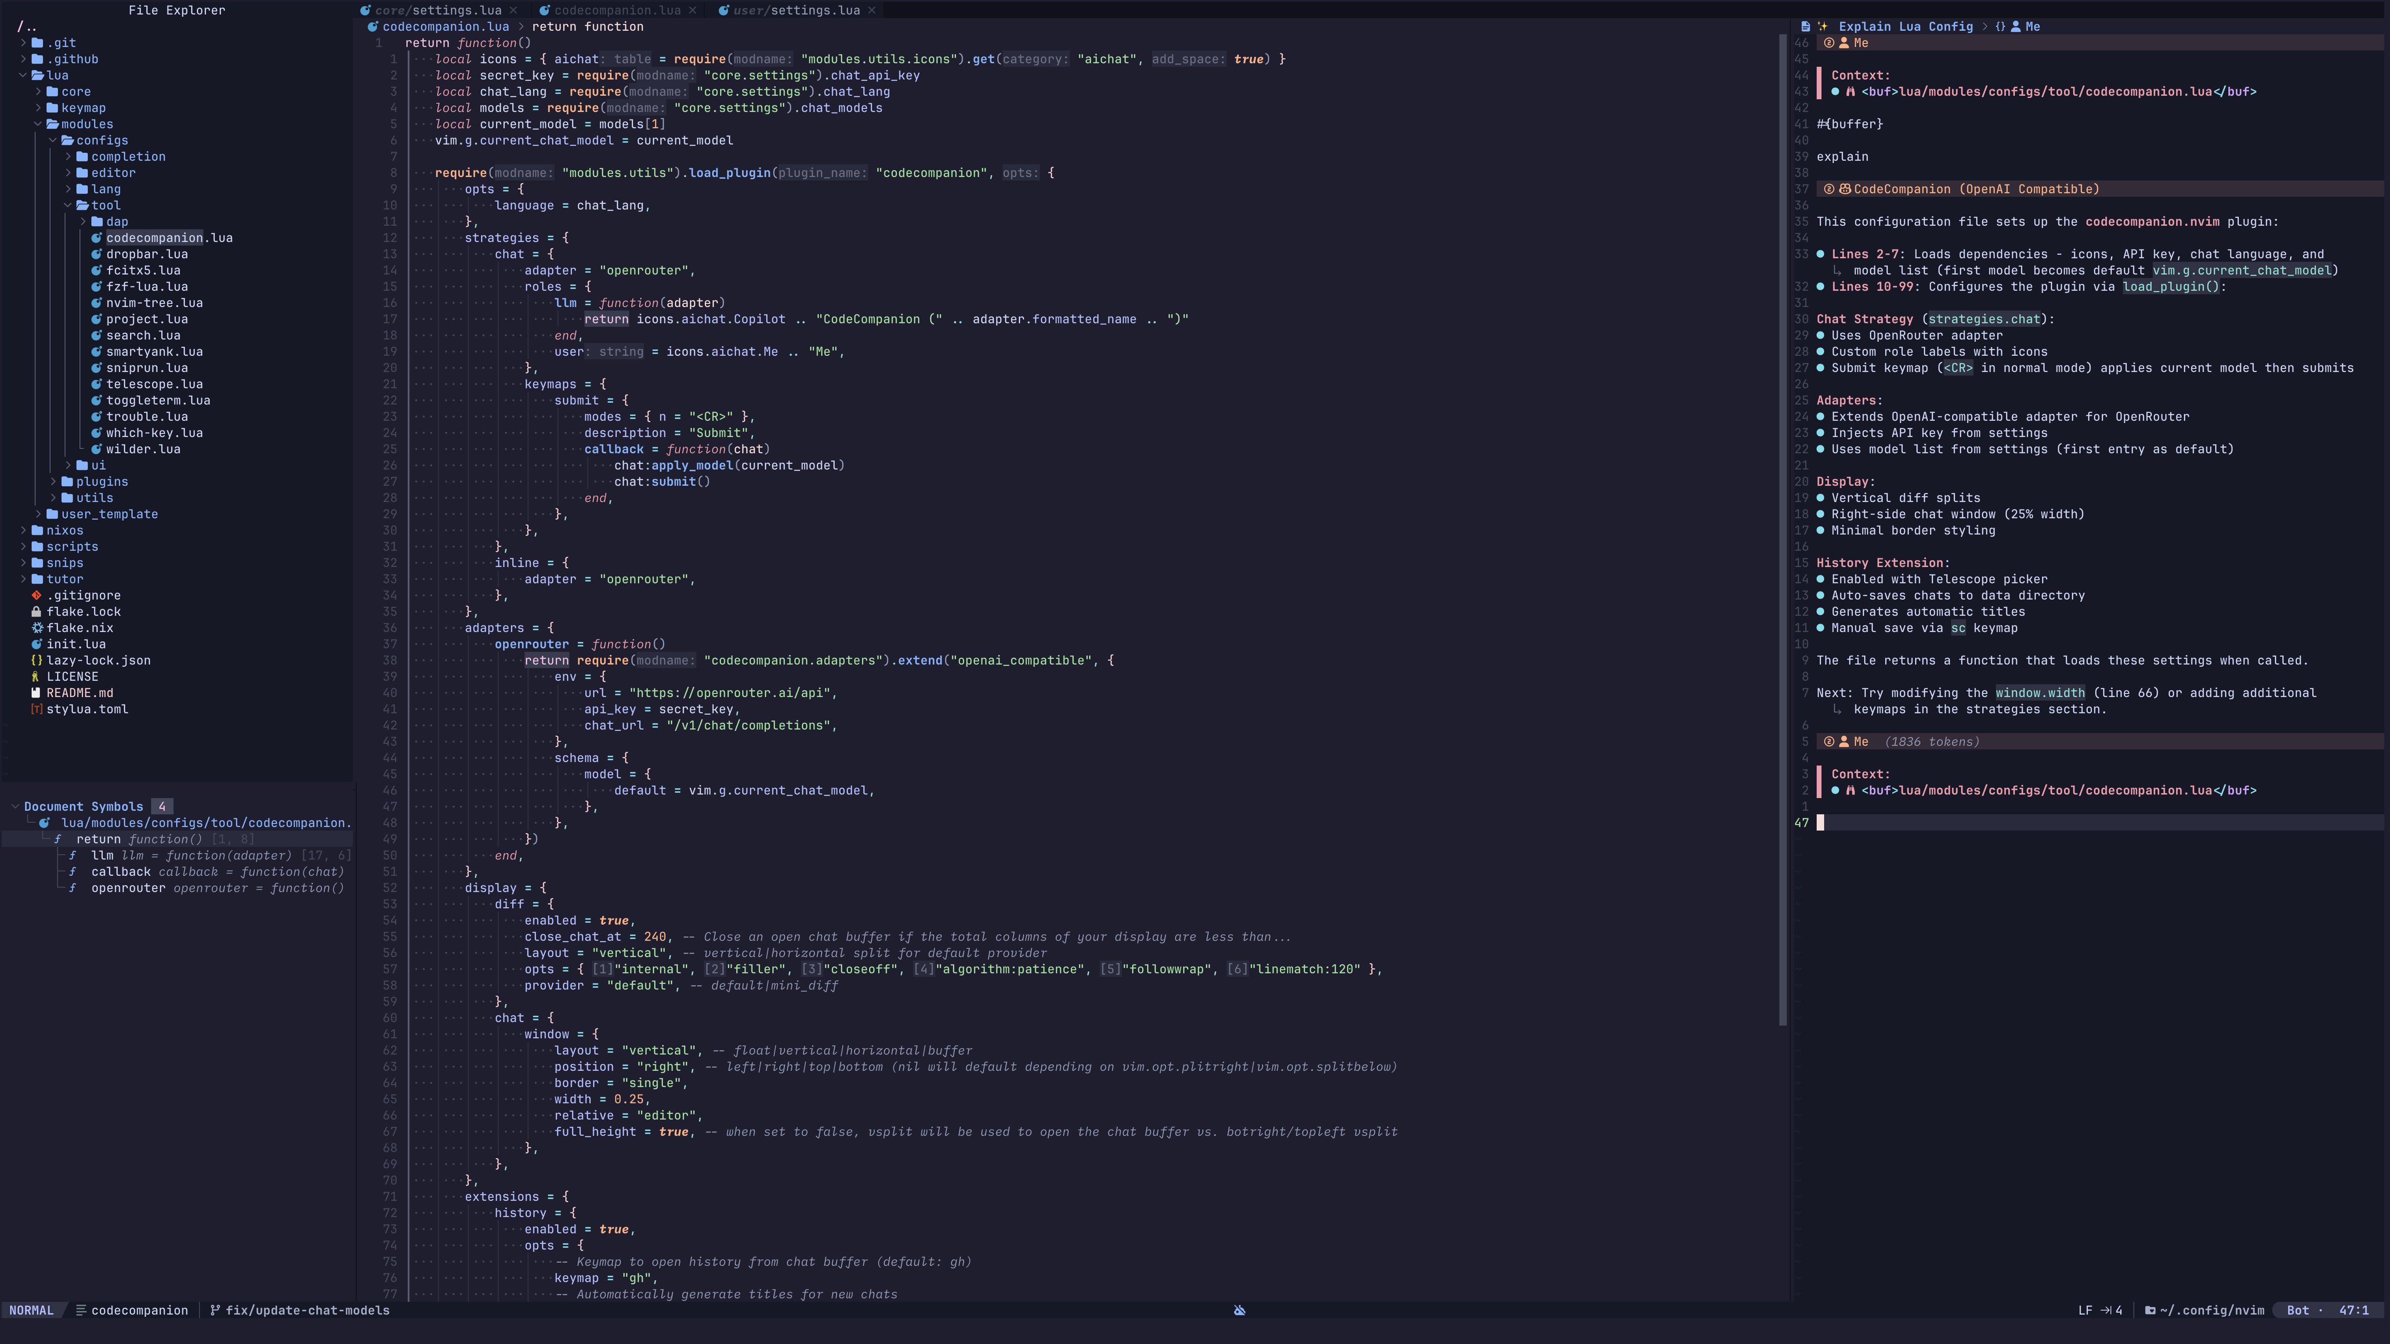Viewport: 2390px width, 1344px height.
Task: Collapse the lua folder in the explorer
Action: (x=23, y=75)
